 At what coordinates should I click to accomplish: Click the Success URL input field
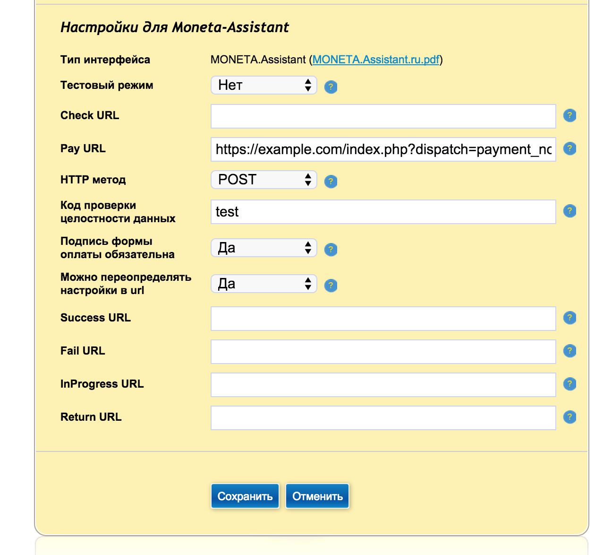pos(383,319)
